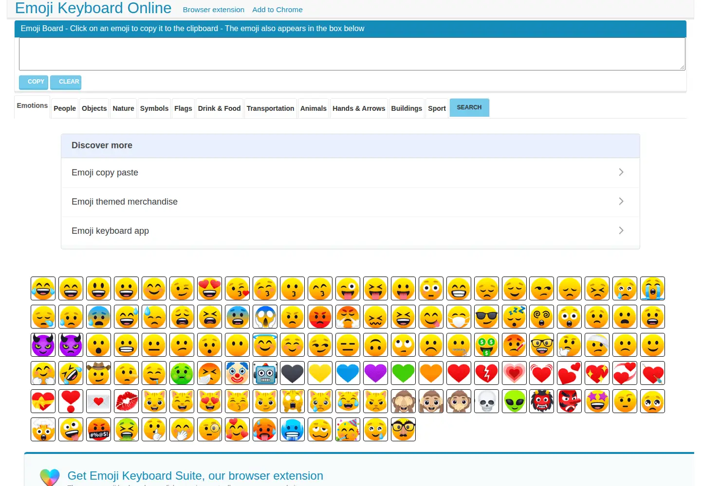Click the CLEAR button
This screenshot has width=701, height=486.
66,82
